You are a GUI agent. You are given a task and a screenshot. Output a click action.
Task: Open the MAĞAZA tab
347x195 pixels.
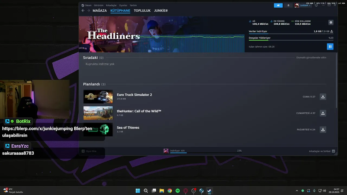point(100,11)
